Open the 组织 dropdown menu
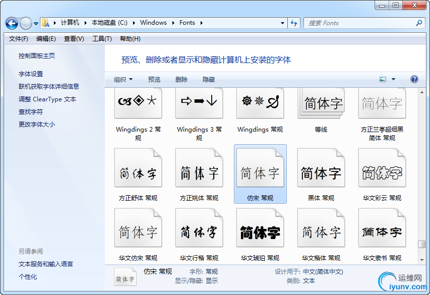430x295 pixels. 123,80
